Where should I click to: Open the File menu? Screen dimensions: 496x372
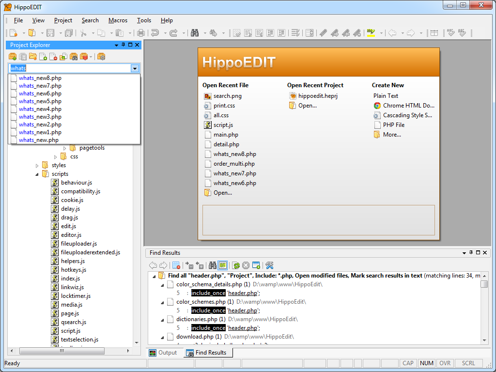tap(18, 20)
